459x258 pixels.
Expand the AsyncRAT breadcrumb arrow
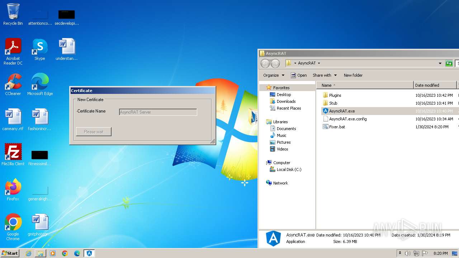point(319,63)
